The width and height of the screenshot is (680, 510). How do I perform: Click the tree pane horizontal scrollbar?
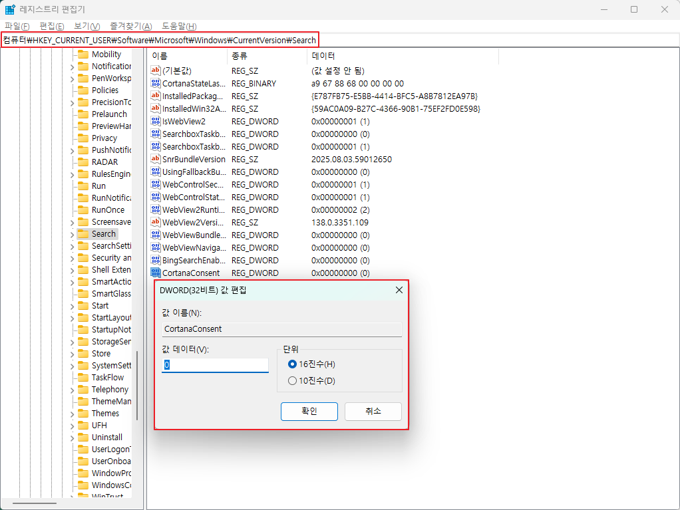[35, 503]
